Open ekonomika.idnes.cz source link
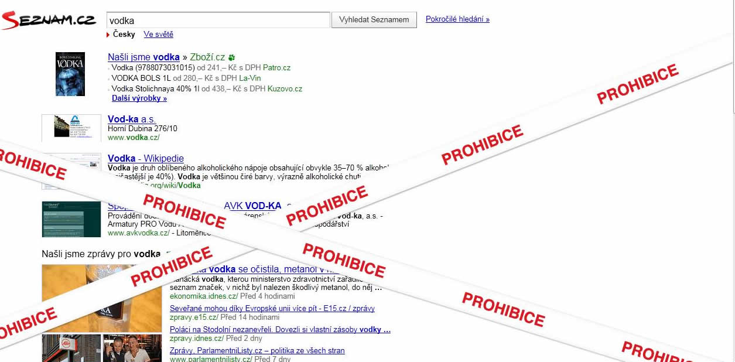This screenshot has height=362, width=735. coord(203,296)
